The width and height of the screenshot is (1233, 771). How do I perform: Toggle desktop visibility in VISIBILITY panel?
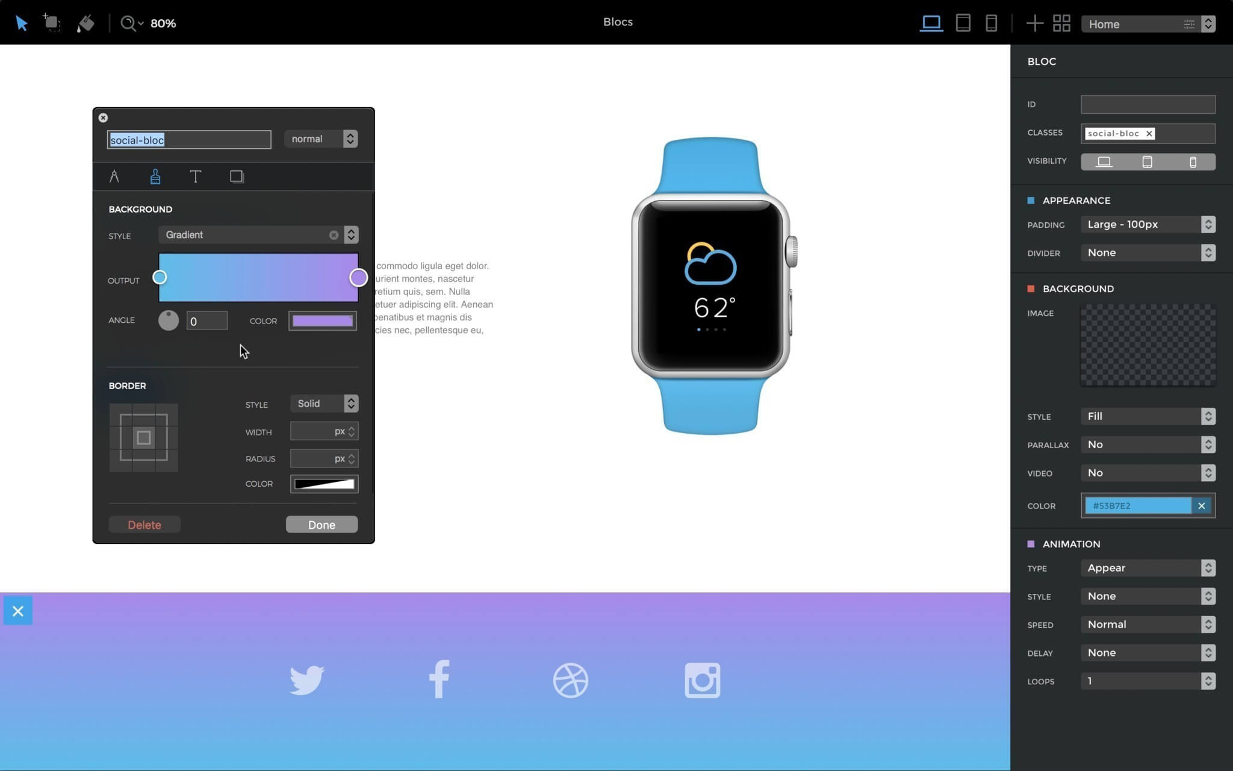(x=1104, y=161)
